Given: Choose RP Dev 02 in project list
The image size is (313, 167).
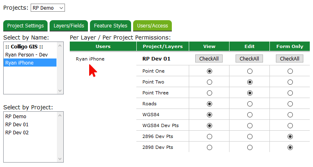Looking at the screenshot, I should [17, 133].
